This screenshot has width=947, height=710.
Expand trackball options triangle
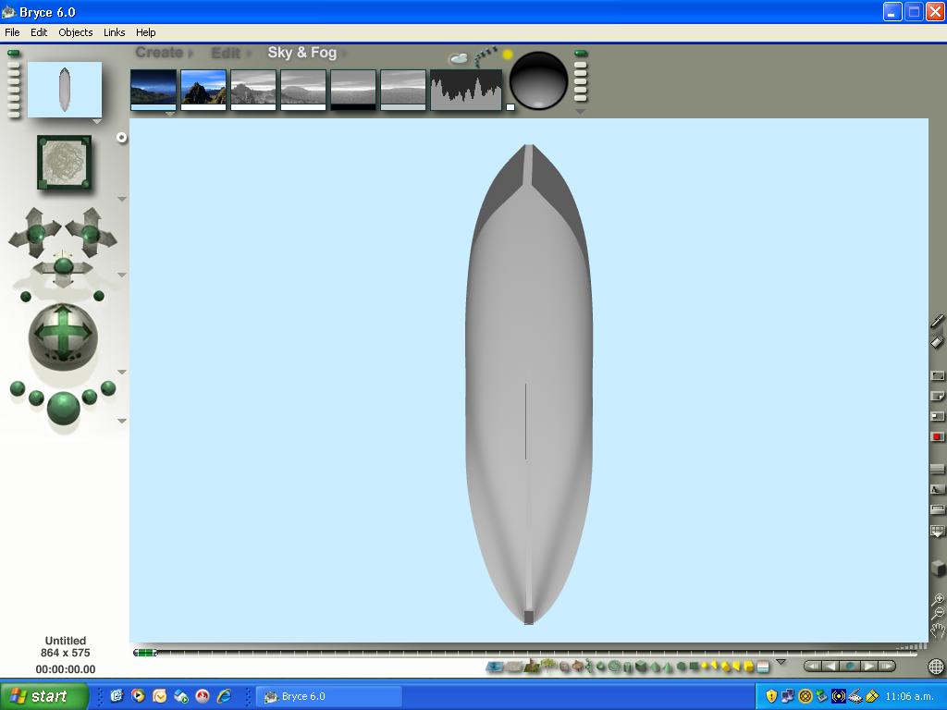click(121, 372)
